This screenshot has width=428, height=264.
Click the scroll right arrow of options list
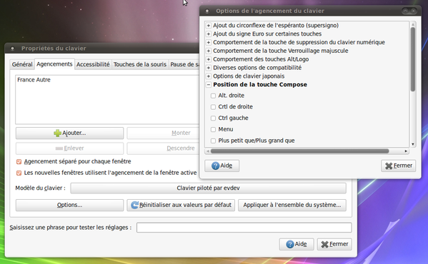click(x=406, y=151)
